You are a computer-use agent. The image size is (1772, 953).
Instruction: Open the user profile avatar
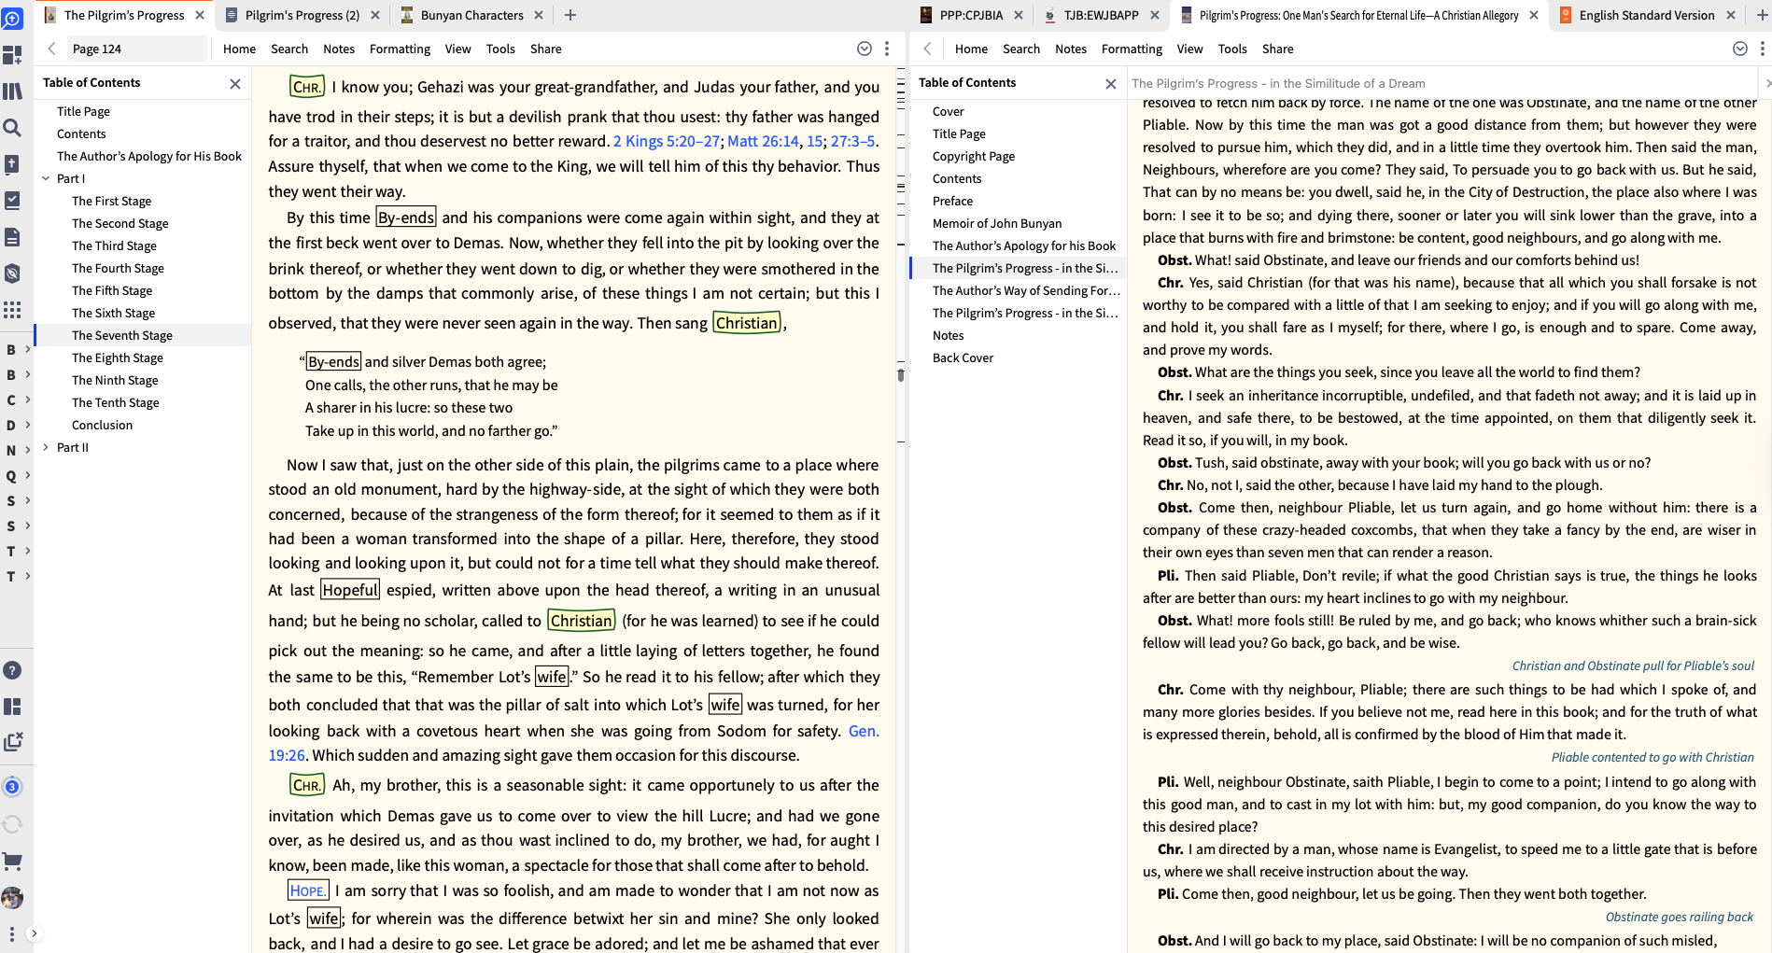coord(12,898)
